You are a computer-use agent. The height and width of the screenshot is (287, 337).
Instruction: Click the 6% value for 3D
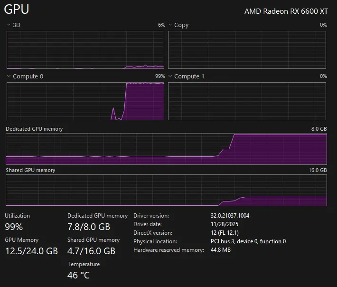click(x=162, y=25)
